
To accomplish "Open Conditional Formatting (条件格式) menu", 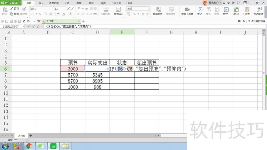I will coord(158,11).
